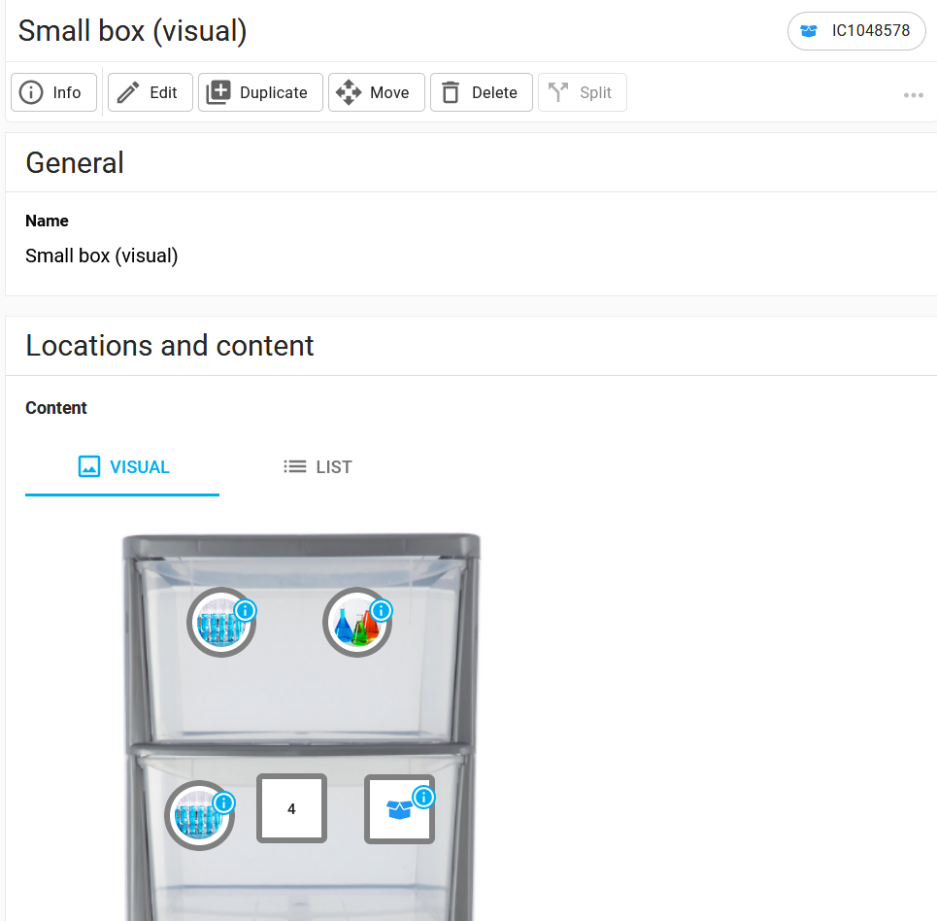Select the colored flasks item in top drawer
The image size is (937, 921).
pyautogui.click(x=357, y=623)
